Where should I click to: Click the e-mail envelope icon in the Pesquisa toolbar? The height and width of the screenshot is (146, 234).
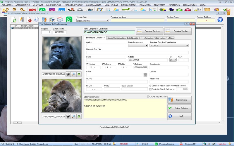[60, 19]
